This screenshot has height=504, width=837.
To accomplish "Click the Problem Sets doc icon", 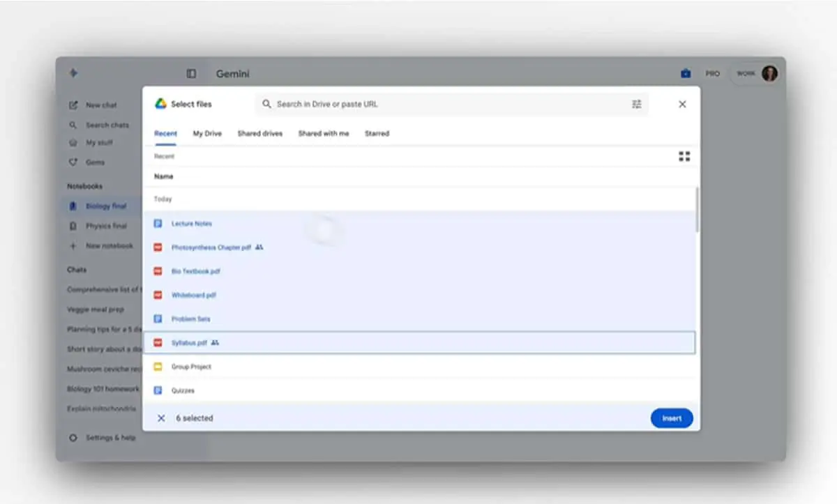I will [158, 319].
